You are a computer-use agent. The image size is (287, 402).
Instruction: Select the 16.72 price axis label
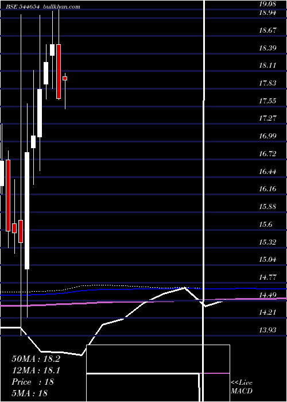click(x=267, y=154)
